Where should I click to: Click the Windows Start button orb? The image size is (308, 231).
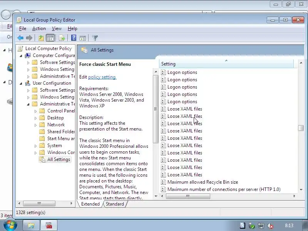tap(10, 225)
